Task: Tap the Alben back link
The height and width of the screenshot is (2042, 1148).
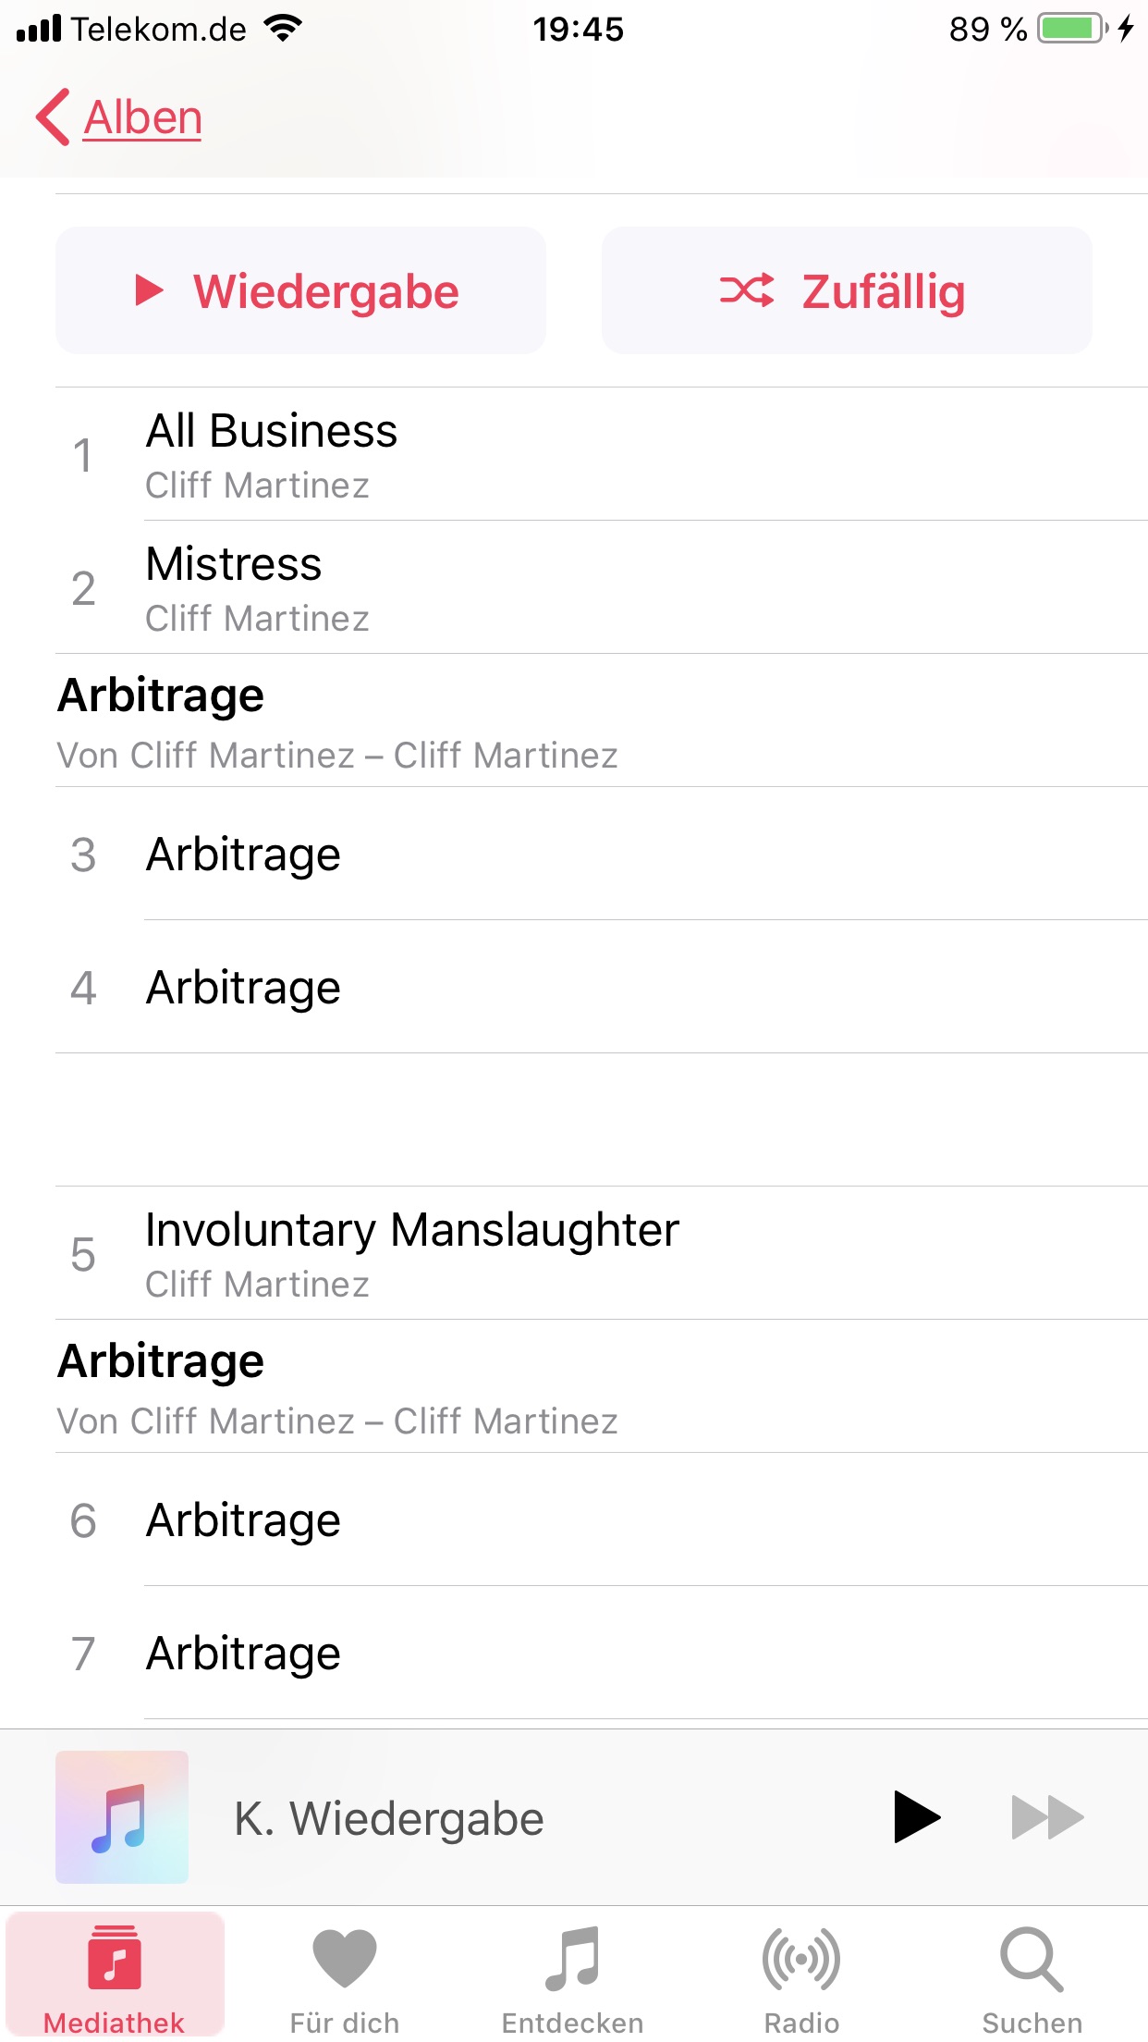Action: 143,117
